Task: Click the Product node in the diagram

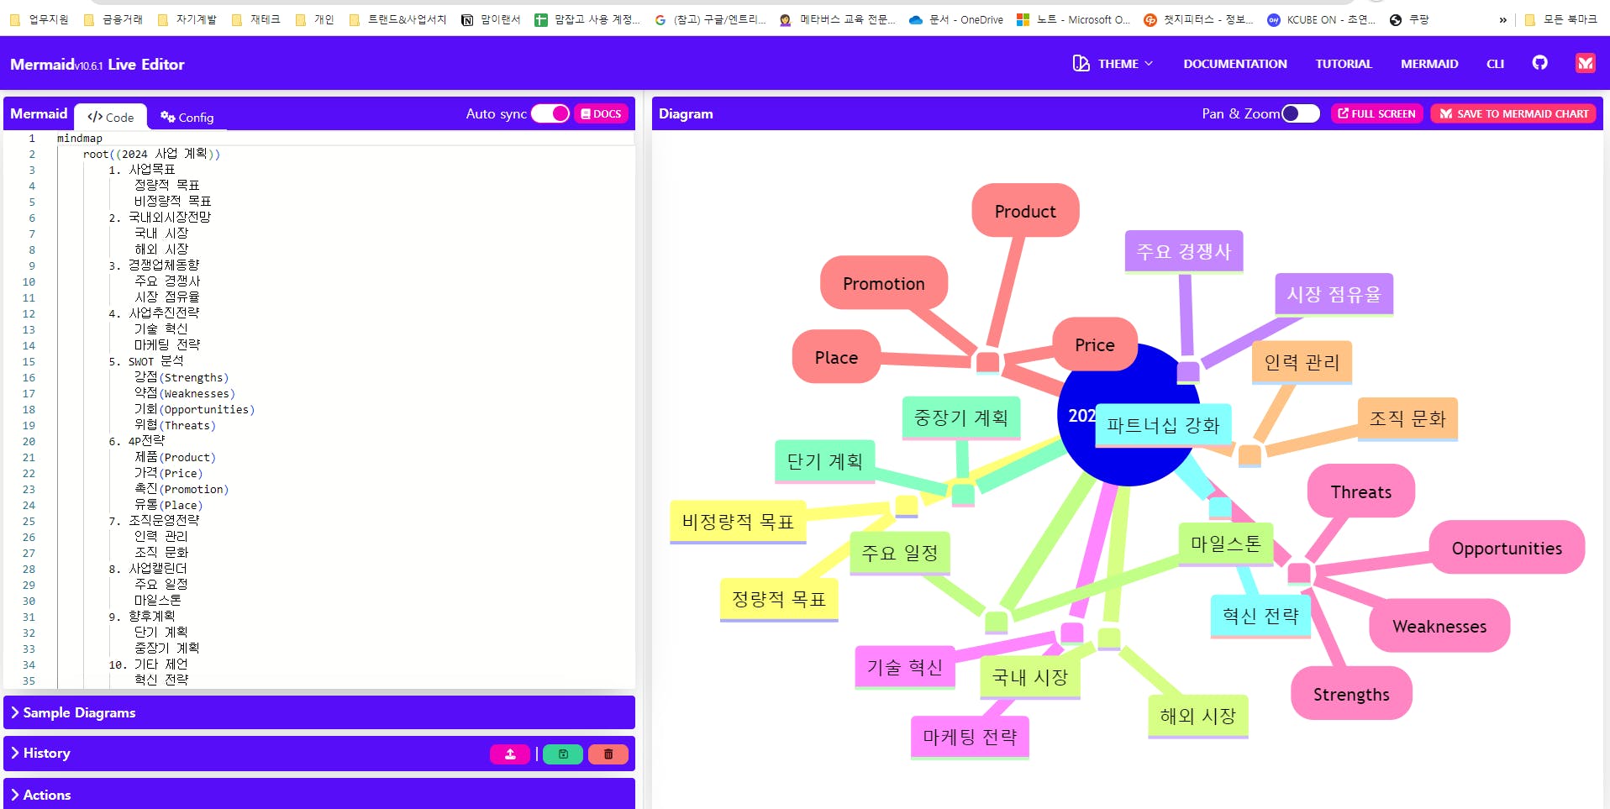Action: tap(1025, 211)
